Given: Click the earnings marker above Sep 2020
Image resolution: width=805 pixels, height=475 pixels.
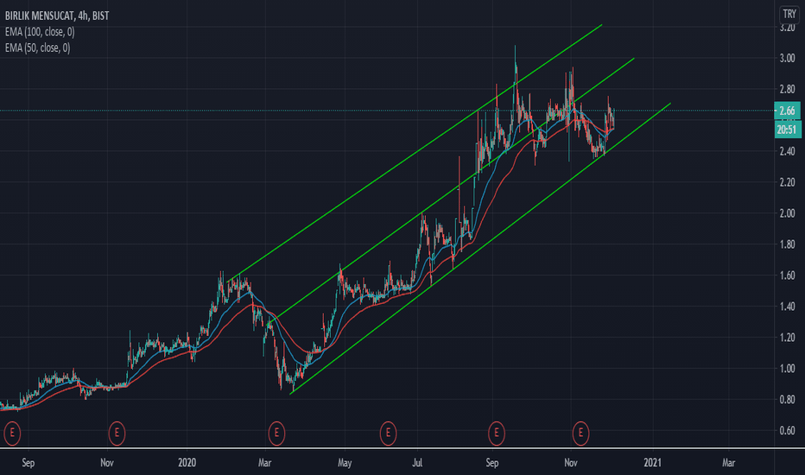Looking at the screenshot, I should pyautogui.click(x=497, y=434).
